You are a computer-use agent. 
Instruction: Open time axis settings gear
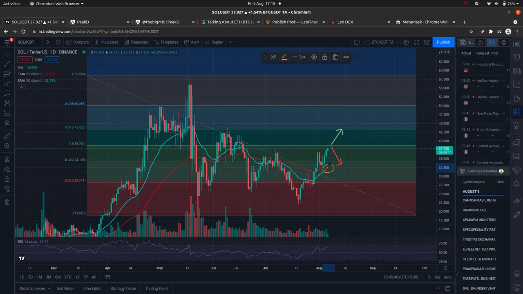445,268
